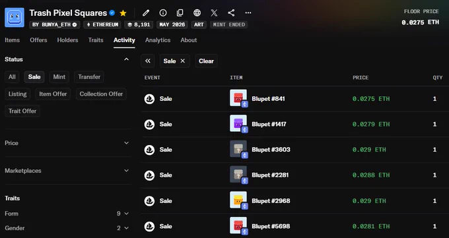Toggle the Listing status filter

[17, 94]
